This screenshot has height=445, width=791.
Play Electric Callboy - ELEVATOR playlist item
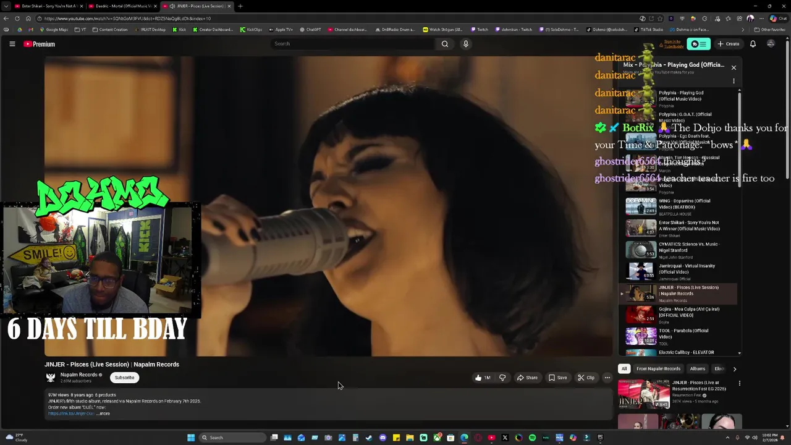pyautogui.click(x=678, y=352)
